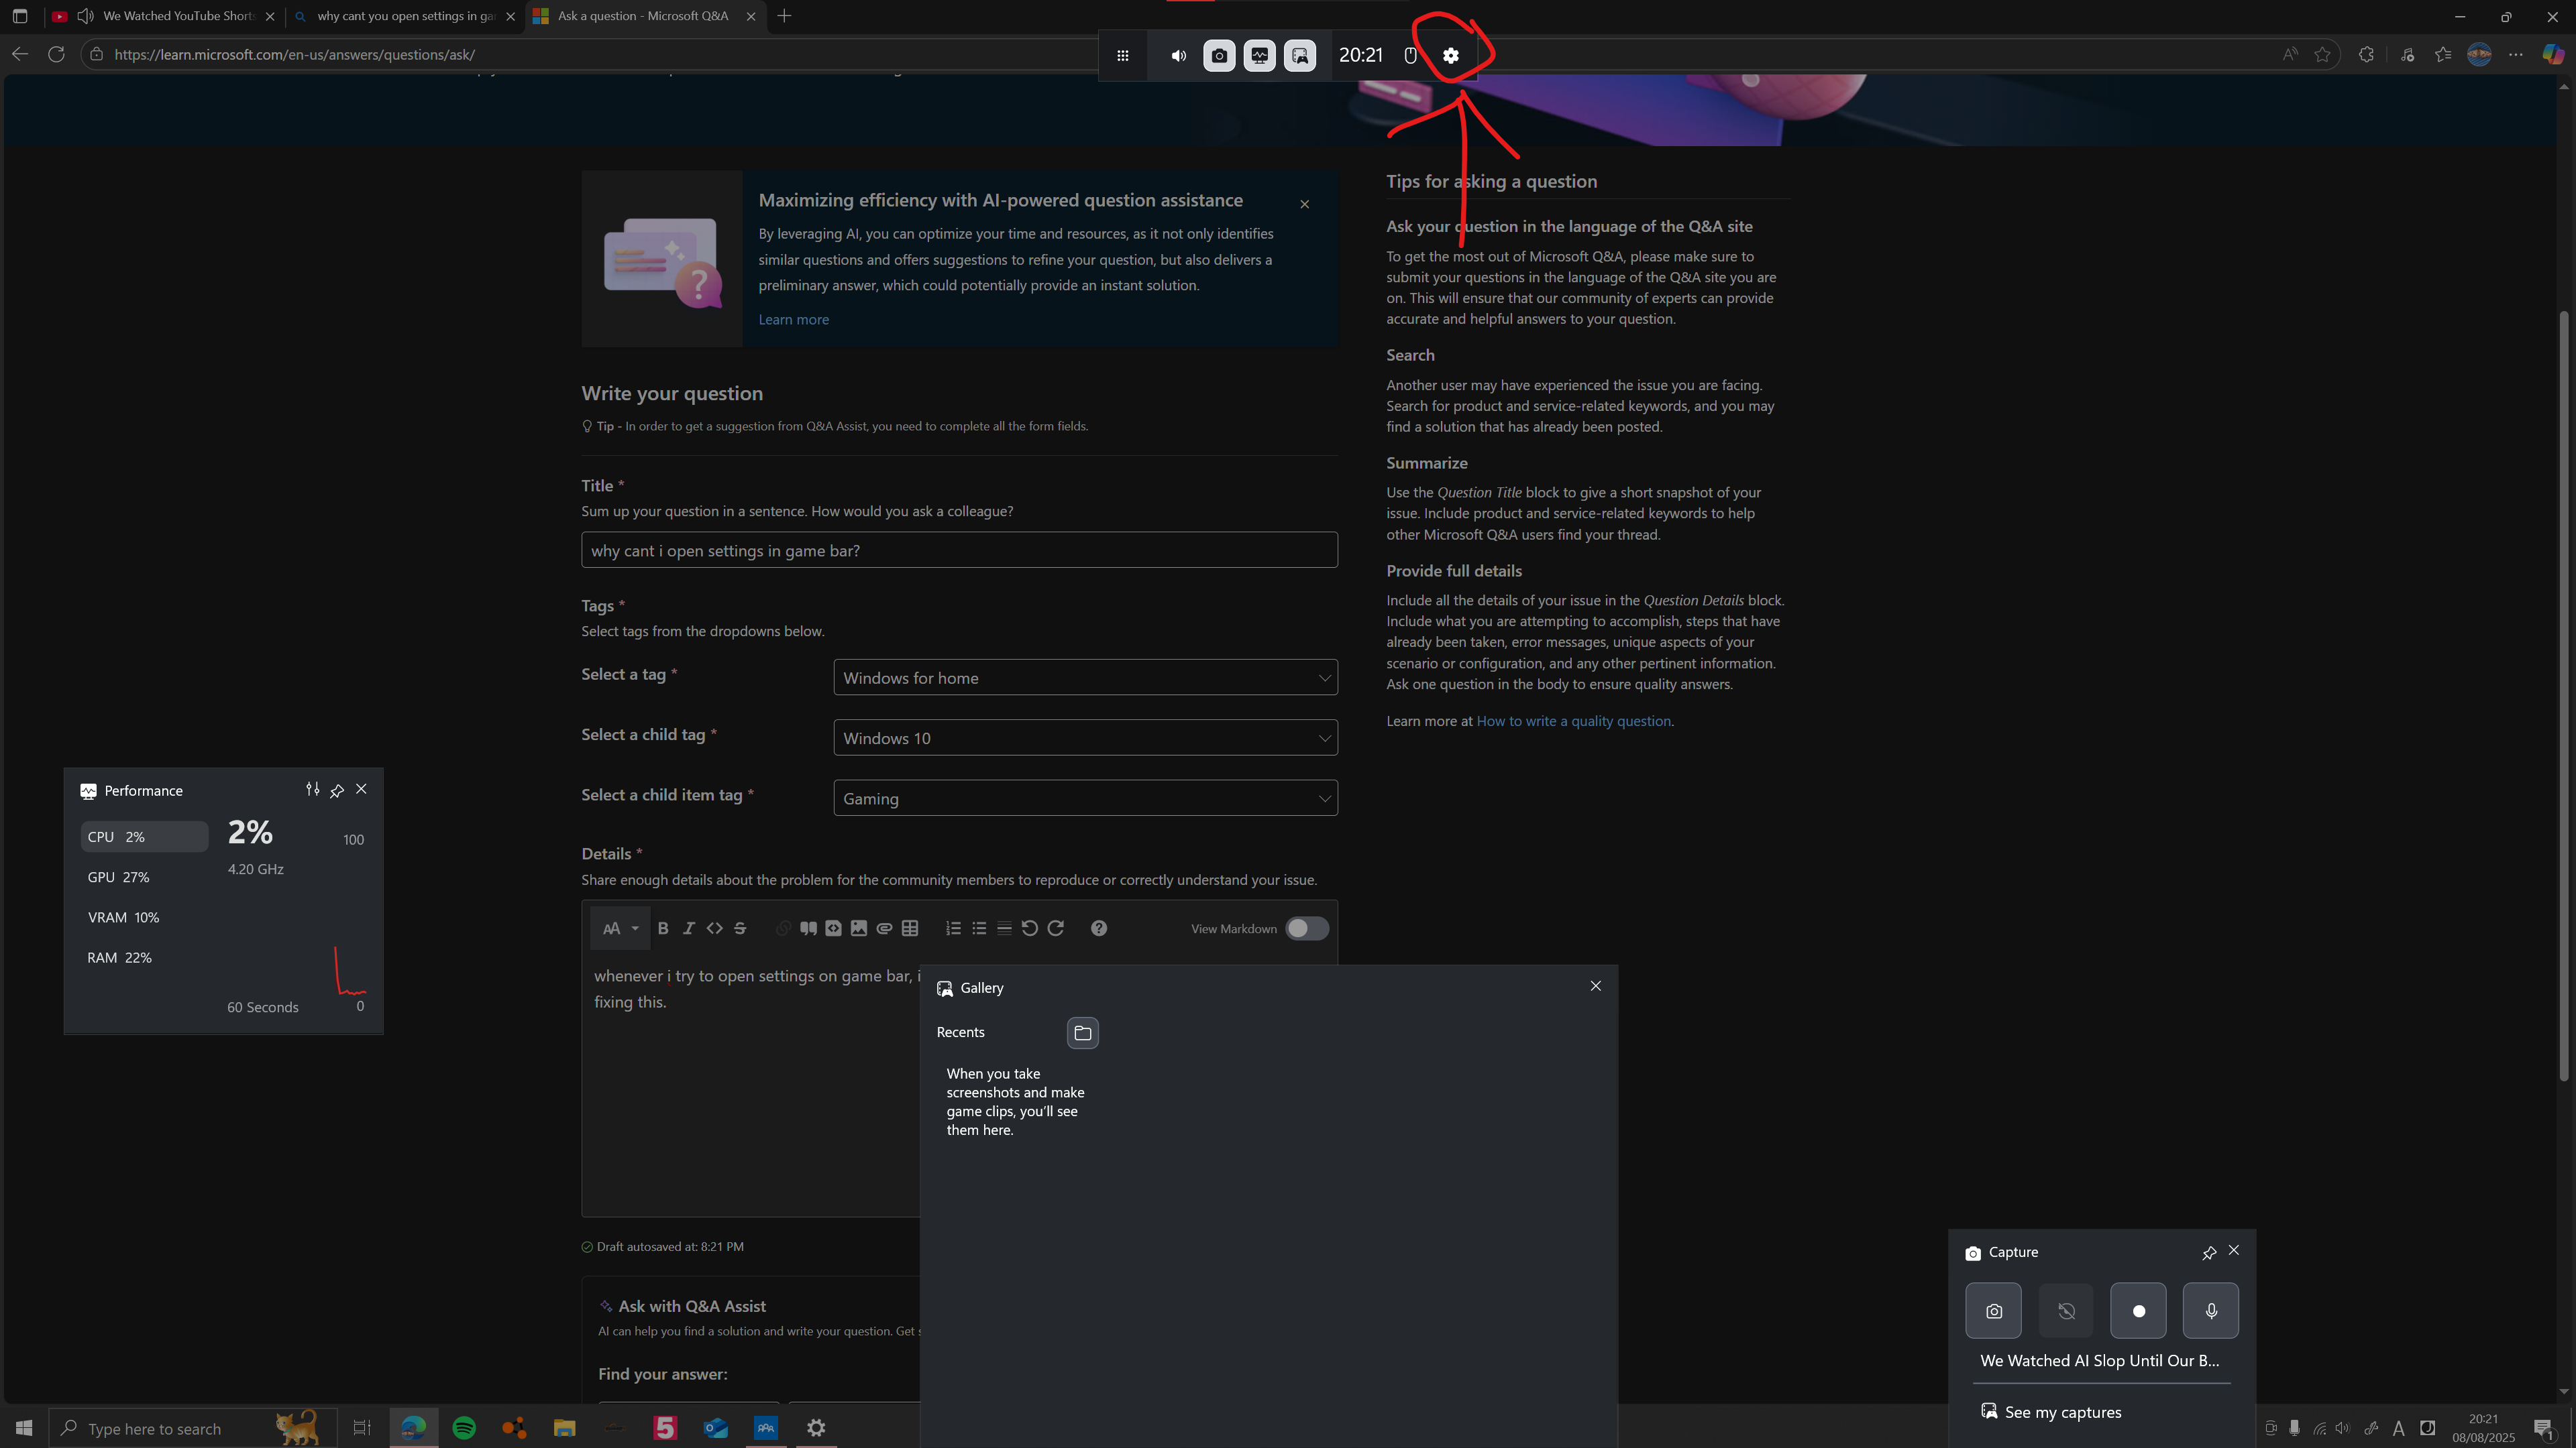The height and width of the screenshot is (1448, 2576).
Task: Toggle the Game Bar Capture widget button
Action: 1219,55
